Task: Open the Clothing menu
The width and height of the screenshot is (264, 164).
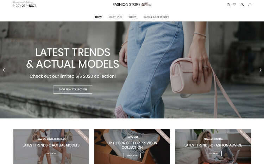Action: 115,17
